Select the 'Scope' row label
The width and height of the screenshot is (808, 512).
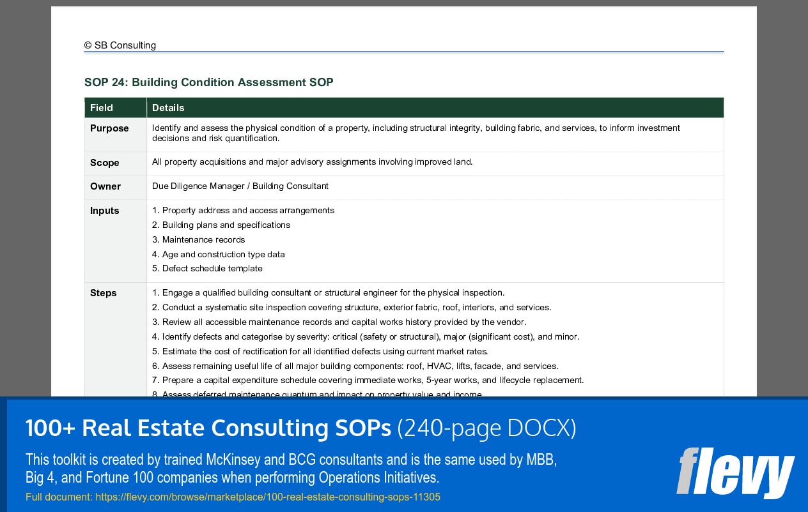(104, 163)
